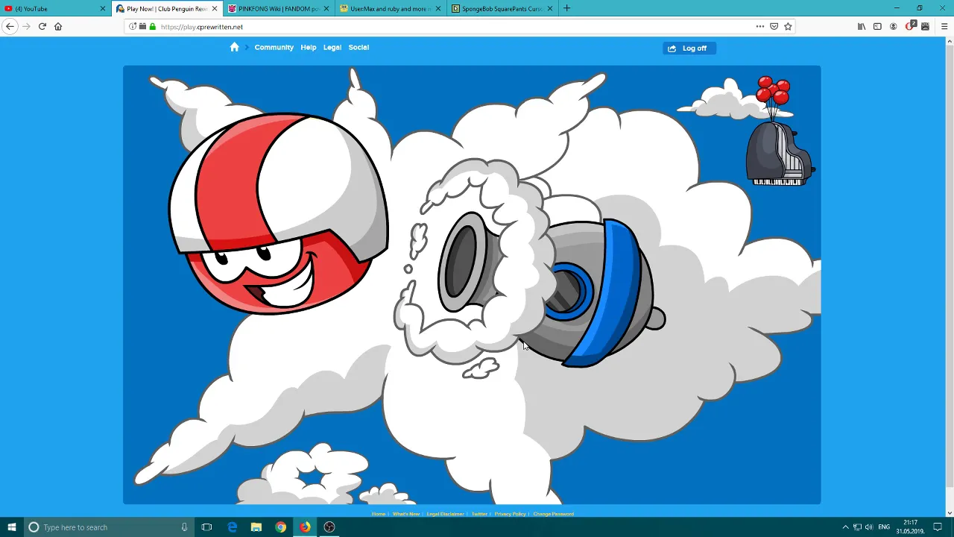
Task: Click the Cortana microphone icon
Action: pyautogui.click(x=184, y=527)
